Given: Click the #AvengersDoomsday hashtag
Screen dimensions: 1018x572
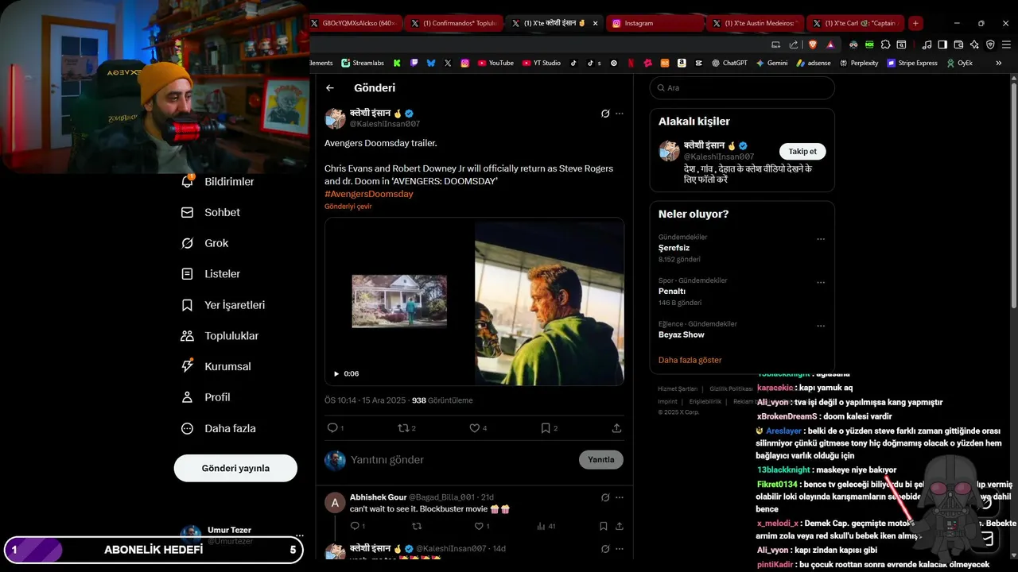Looking at the screenshot, I should 369,194.
